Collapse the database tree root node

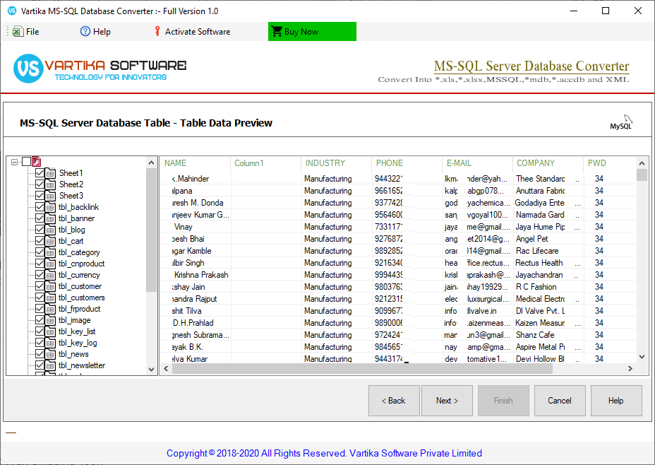click(x=15, y=162)
